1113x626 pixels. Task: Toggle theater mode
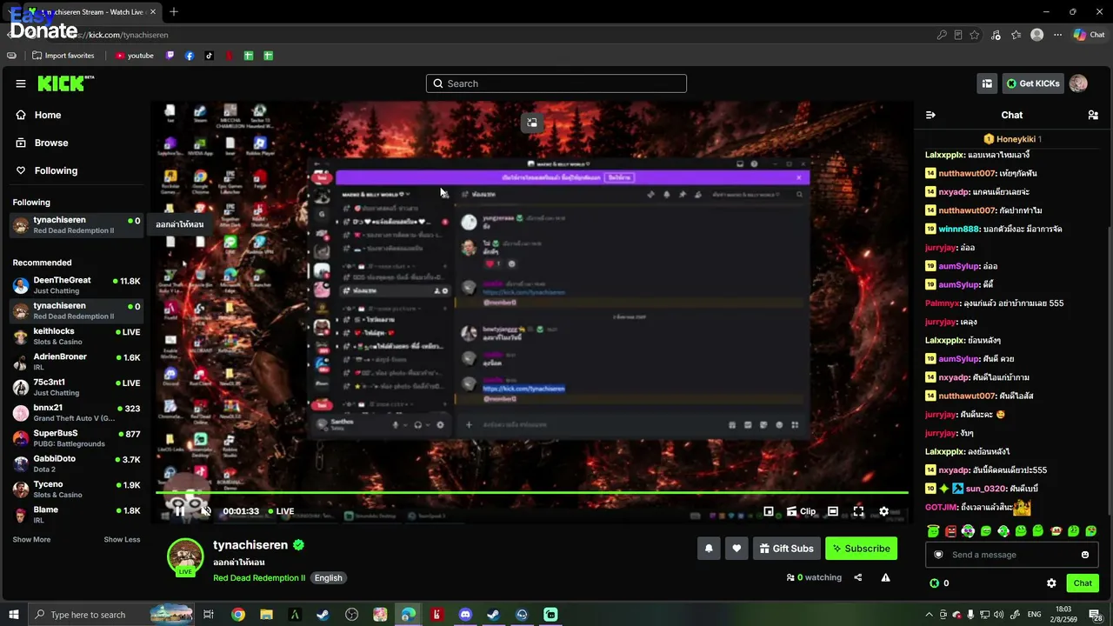(x=833, y=511)
